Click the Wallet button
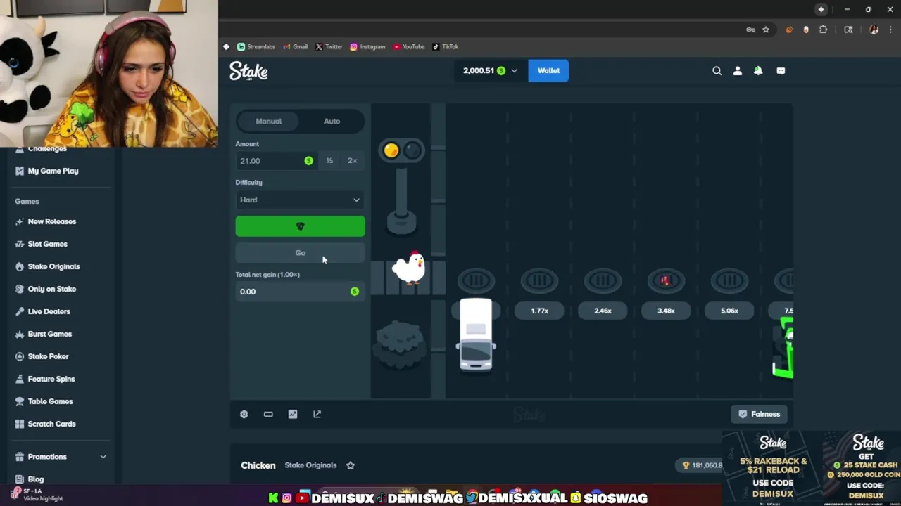This screenshot has height=506, width=901. pos(548,70)
